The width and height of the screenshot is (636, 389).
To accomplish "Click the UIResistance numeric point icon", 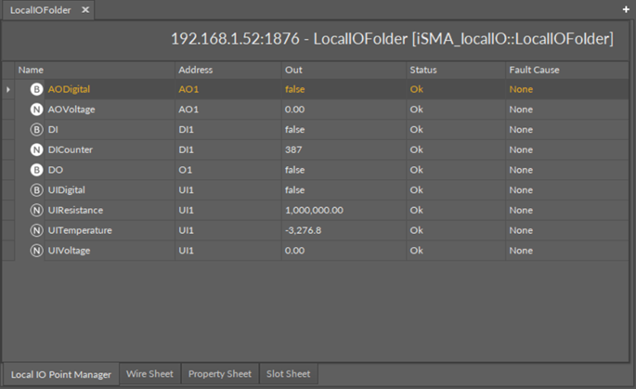I will [x=36, y=210].
